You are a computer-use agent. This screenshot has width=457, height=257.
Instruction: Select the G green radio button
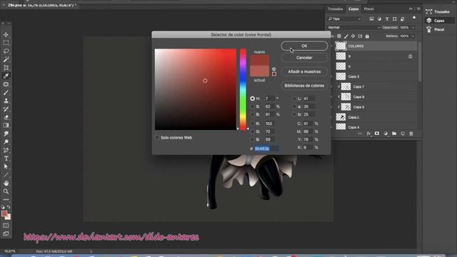pyautogui.click(x=252, y=131)
